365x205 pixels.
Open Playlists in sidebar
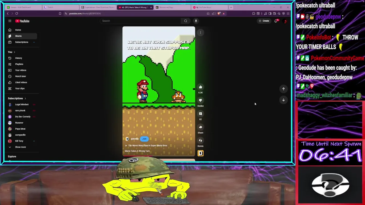click(x=21, y=64)
